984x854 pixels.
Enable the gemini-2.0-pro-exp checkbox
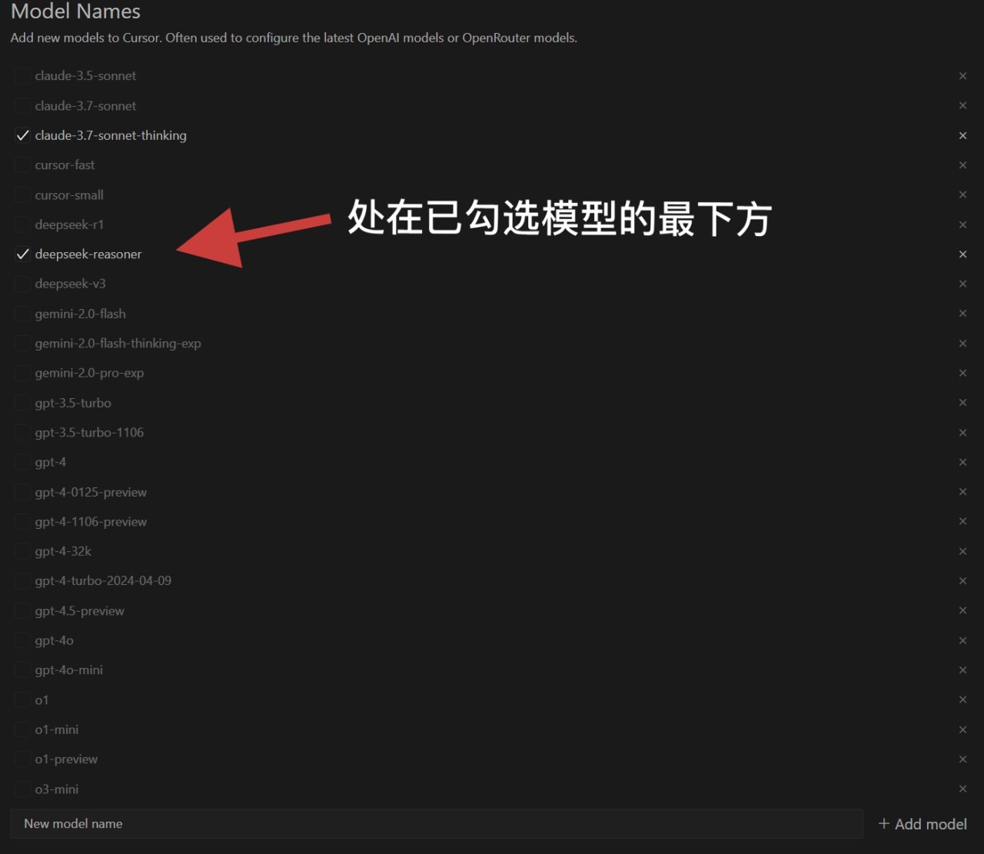point(22,373)
